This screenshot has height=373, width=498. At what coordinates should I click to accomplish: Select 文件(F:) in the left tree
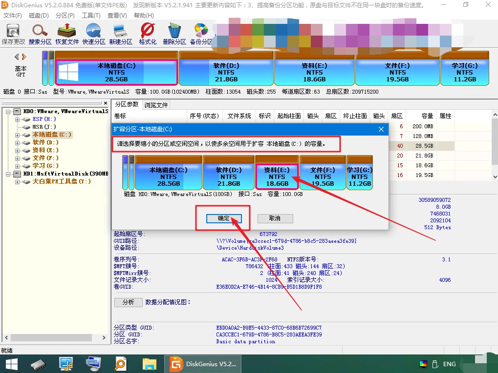pos(45,158)
